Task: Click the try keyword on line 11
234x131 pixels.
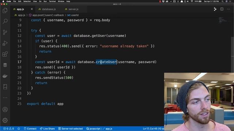Action: (x=34, y=31)
